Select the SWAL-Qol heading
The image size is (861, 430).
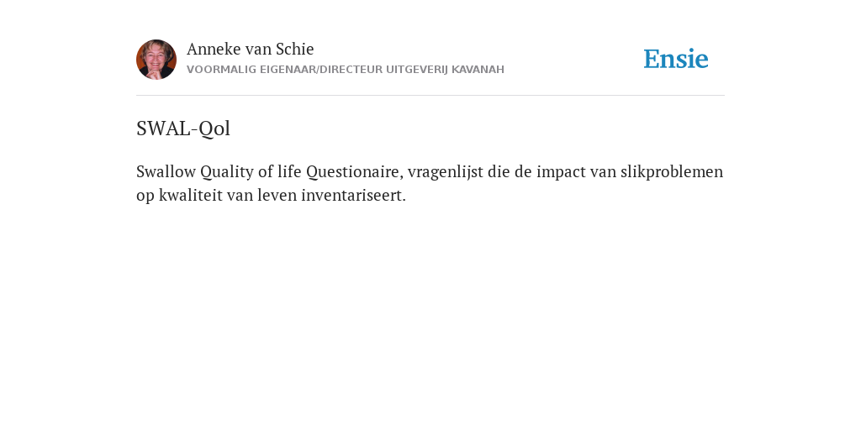(x=182, y=128)
